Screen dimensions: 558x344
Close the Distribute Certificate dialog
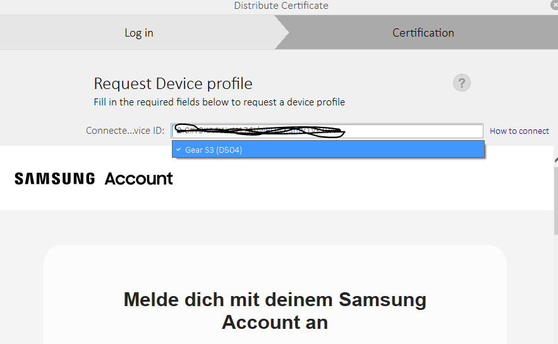tap(554, 4)
